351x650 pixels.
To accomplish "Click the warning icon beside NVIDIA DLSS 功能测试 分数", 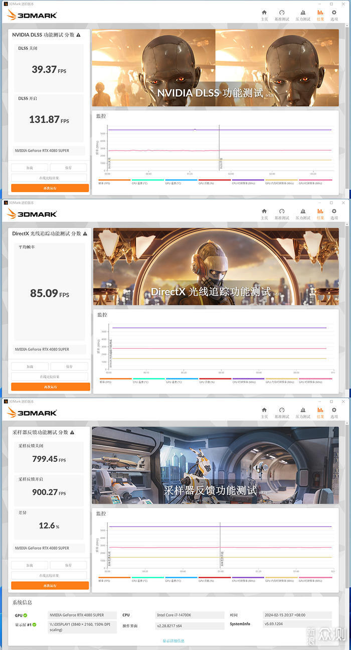I will 78,35.
